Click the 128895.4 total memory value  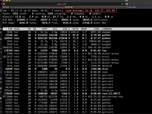(x=22, y=20)
